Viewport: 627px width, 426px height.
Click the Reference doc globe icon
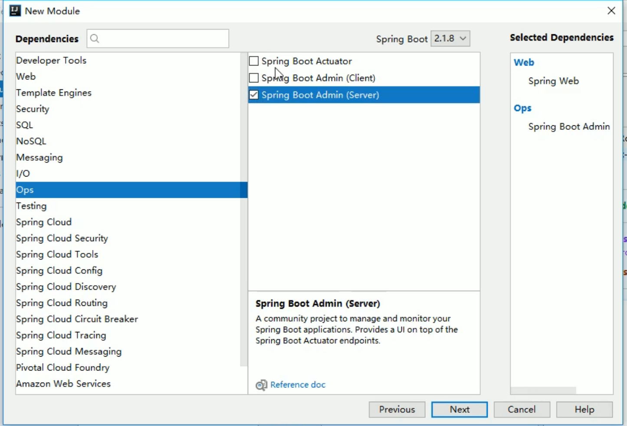coord(261,385)
